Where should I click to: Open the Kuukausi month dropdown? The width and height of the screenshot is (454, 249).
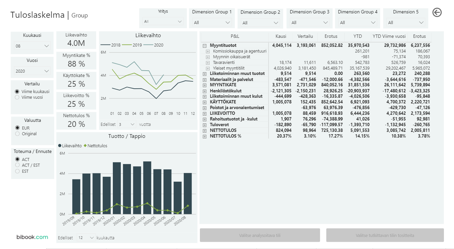pos(32,46)
